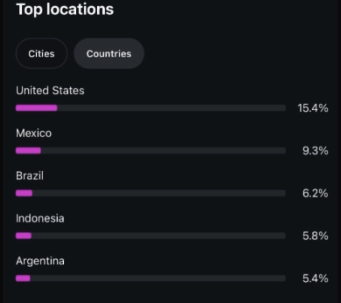Click the Argentina country label

click(40, 261)
